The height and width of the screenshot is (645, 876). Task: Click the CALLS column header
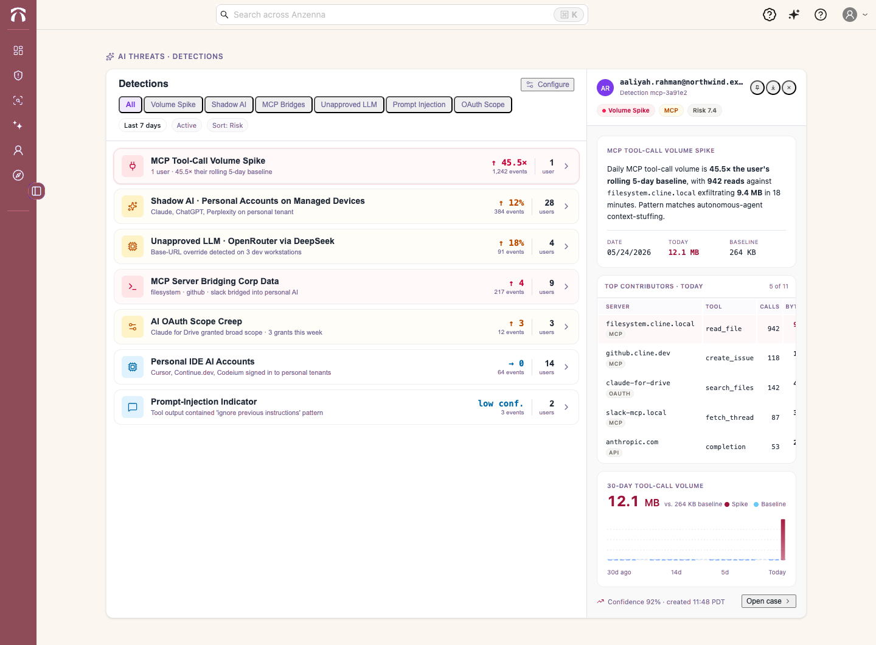[x=770, y=307]
